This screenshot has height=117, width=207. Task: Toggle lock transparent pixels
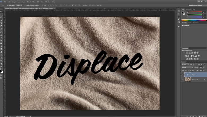pos(186,71)
